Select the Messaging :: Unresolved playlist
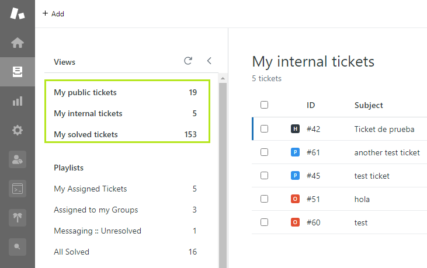 [98, 231]
